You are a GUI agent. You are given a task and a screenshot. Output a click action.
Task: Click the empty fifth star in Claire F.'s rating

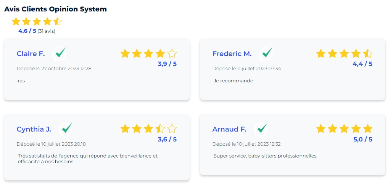pos(172,53)
